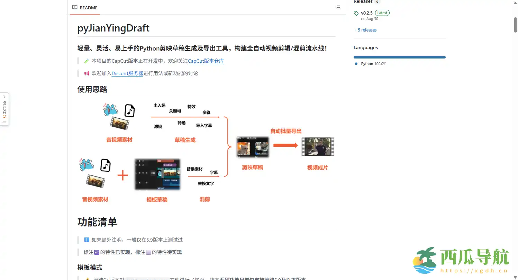This screenshot has width=518, height=280.
Task: Expand the '+ 5 releases' list
Action: coord(365,30)
